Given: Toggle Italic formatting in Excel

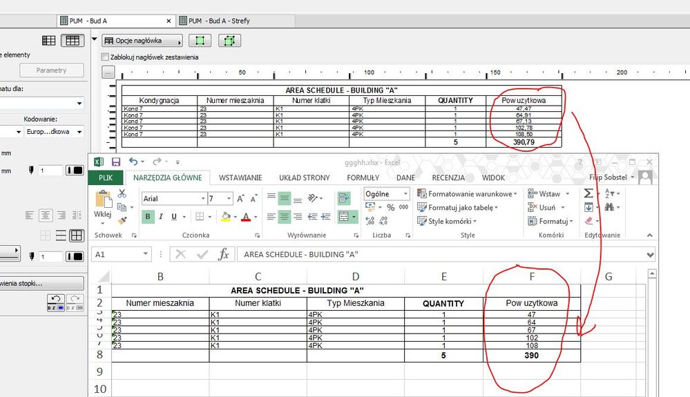Looking at the screenshot, I should point(161,217).
